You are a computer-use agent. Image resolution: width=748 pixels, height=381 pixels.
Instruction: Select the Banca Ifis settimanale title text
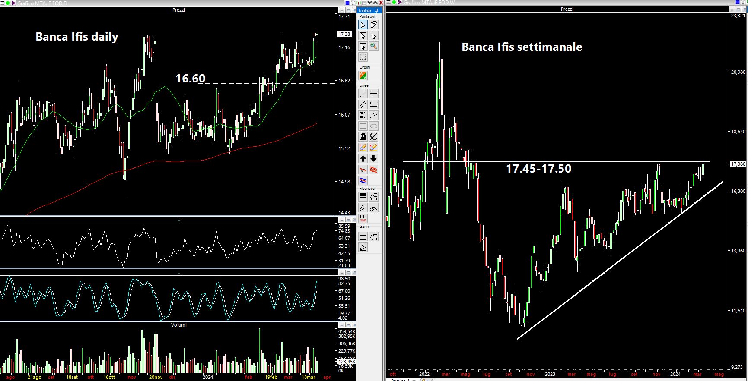coord(522,47)
